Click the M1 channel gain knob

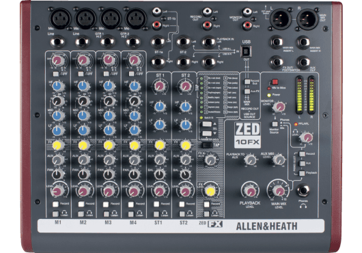pos(57,60)
